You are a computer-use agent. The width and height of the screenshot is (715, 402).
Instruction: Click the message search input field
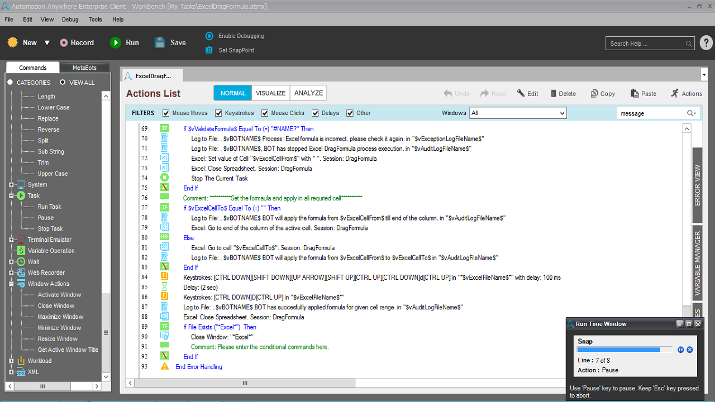pos(651,113)
